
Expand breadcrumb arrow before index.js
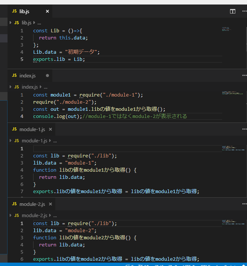tap(11, 87)
